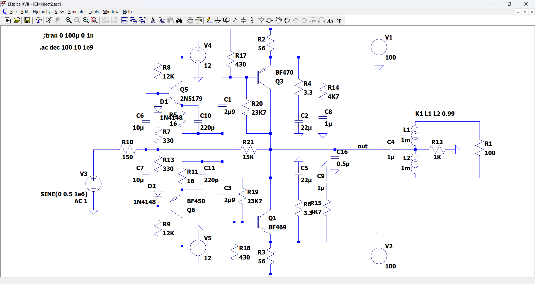Open the Edit menu

[x=25, y=12]
